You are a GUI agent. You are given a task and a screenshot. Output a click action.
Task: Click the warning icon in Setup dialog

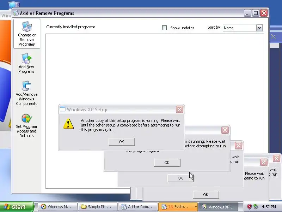(x=68, y=124)
